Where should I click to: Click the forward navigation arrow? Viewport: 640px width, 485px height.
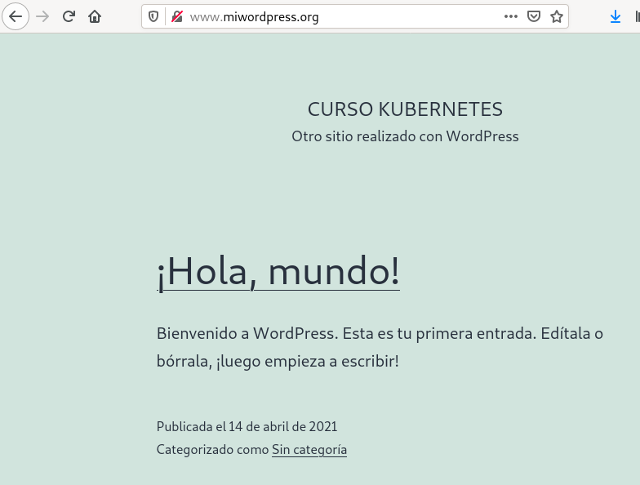[x=42, y=16]
